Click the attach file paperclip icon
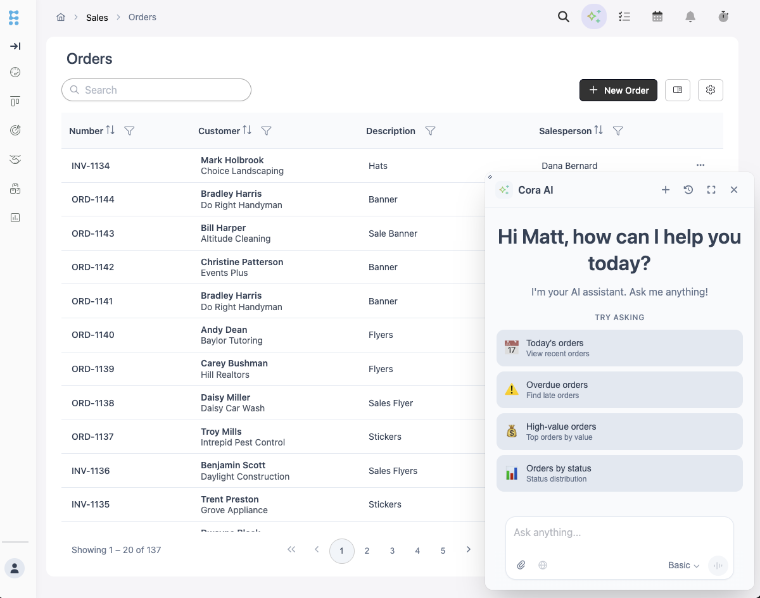Image resolution: width=760 pixels, height=598 pixels. 521,565
